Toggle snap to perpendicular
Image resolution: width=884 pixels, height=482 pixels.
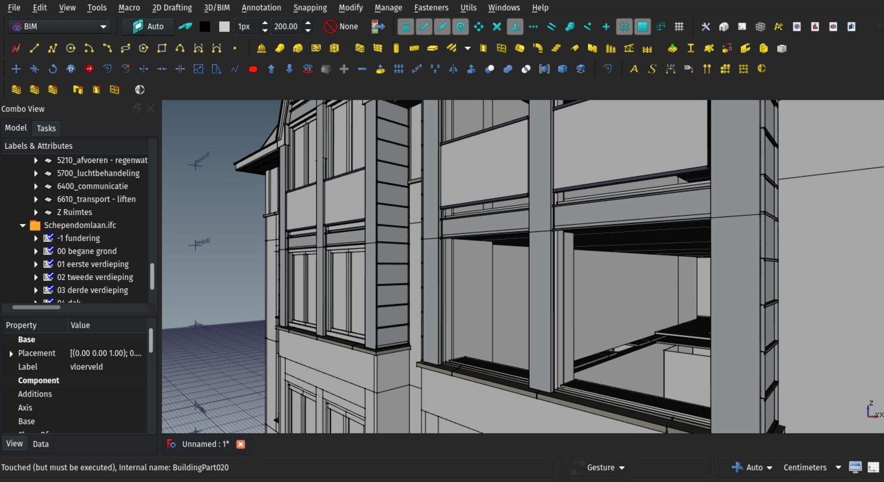[x=515, y=27]
